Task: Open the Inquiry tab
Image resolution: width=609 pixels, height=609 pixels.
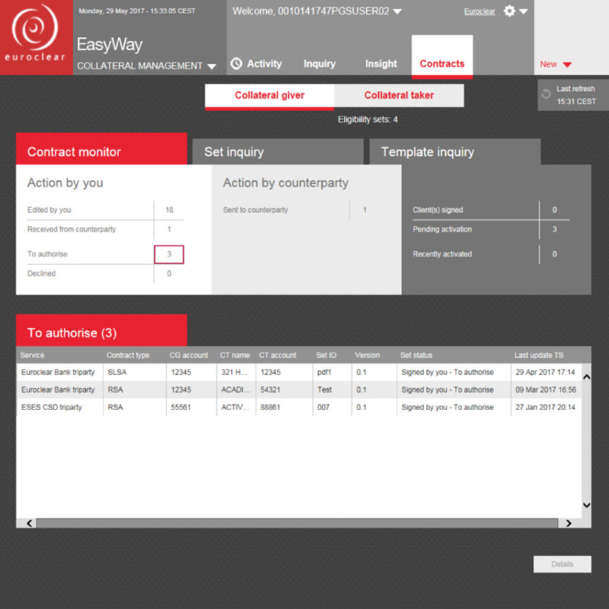Action: coord(319,63)
